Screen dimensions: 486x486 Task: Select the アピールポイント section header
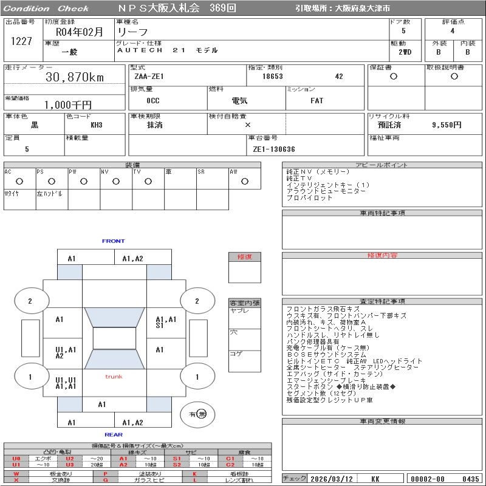382,165
